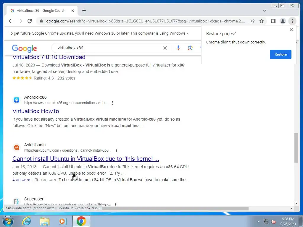Go back to the previous page

coord(11,21)
